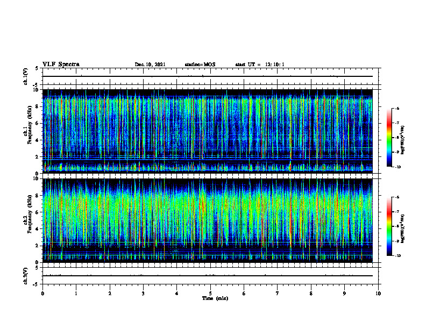Click the ch.1 frequency axis "6" tick label
Image resolution: width=426 pixels, height=329 pixels.
(x=37, y=123)
